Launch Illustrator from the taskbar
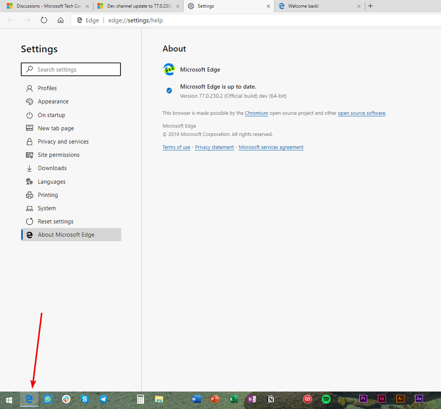 tap(400, 399)
